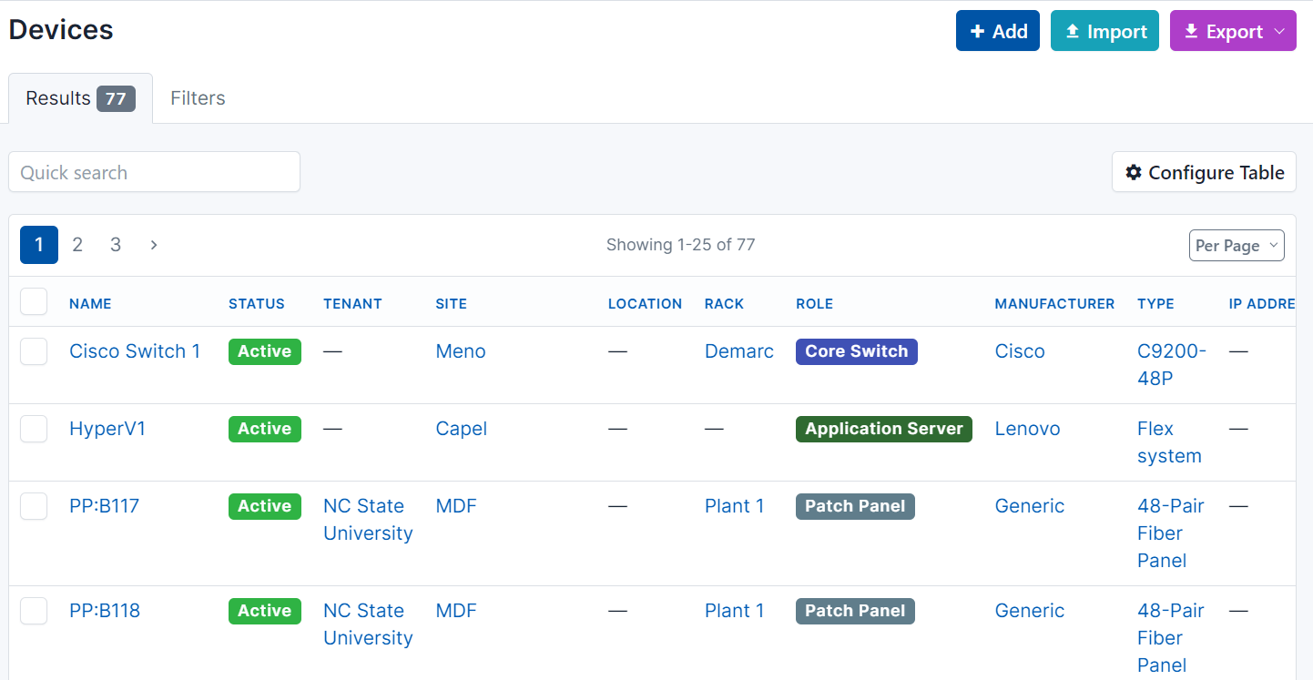Go to next page using arrow chevron

click(x=154, y=245)
